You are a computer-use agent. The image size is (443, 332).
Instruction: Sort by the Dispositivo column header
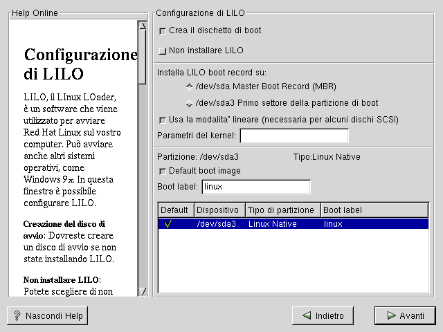click(x=219, y=210)
